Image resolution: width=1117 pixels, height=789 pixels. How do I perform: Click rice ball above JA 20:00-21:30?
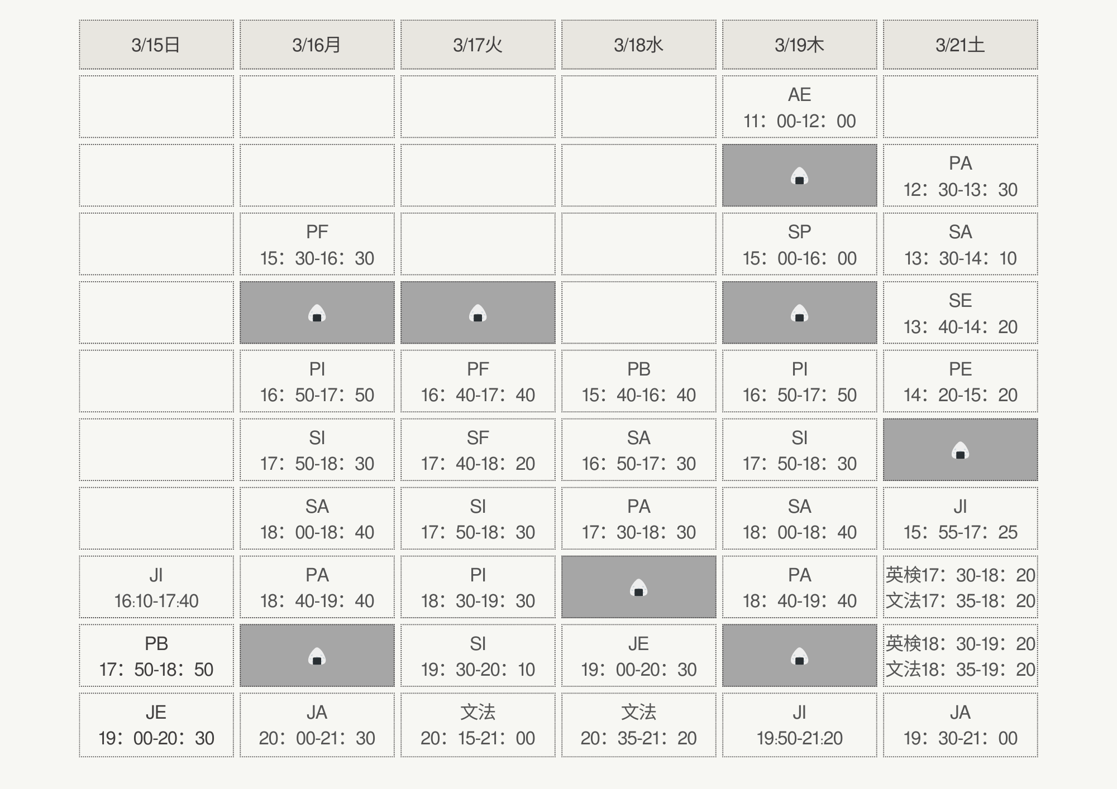pyautogui.click(x=317, y=656)
